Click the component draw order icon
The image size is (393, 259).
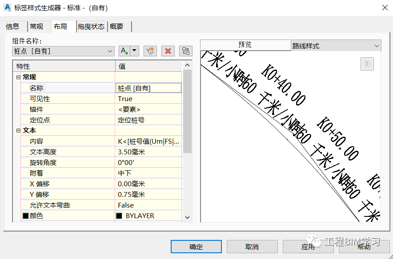(186, 51)
